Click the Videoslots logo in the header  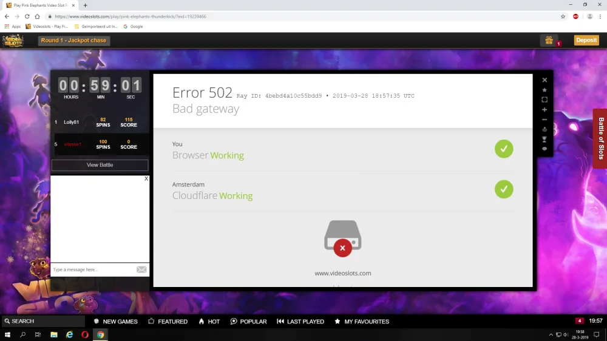coord(13,41)
